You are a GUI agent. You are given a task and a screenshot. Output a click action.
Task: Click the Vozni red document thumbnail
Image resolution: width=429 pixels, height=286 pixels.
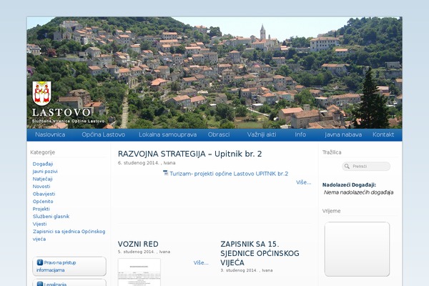139,272
